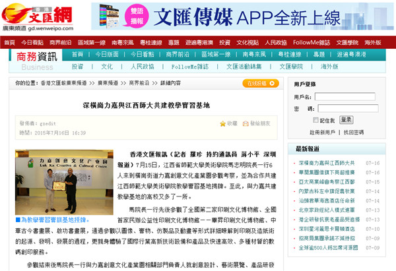The width and height of the screenshot is (396, 271).
Task: Click the article photo of plaque handover
Action: click(64, 182)
